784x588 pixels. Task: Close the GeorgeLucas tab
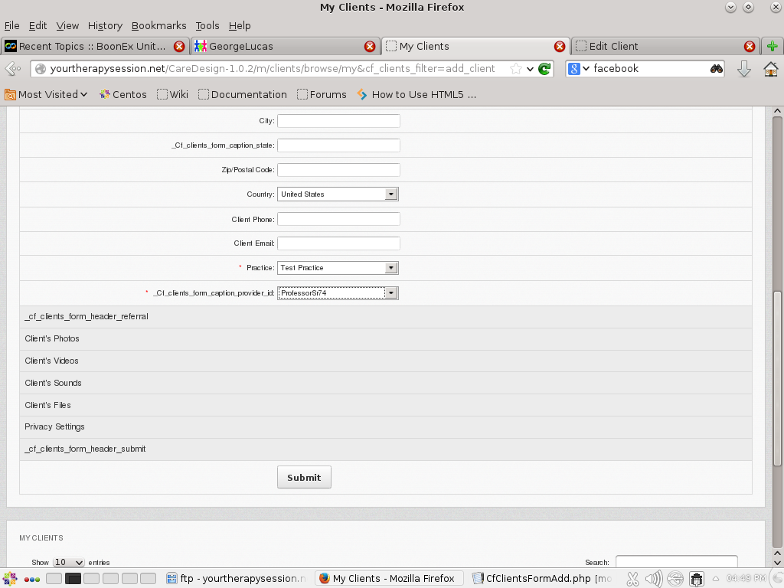coord(369,46)
